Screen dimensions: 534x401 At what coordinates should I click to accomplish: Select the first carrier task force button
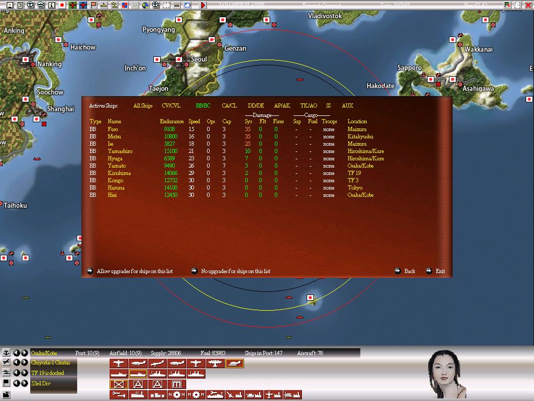tap(118, 374)
